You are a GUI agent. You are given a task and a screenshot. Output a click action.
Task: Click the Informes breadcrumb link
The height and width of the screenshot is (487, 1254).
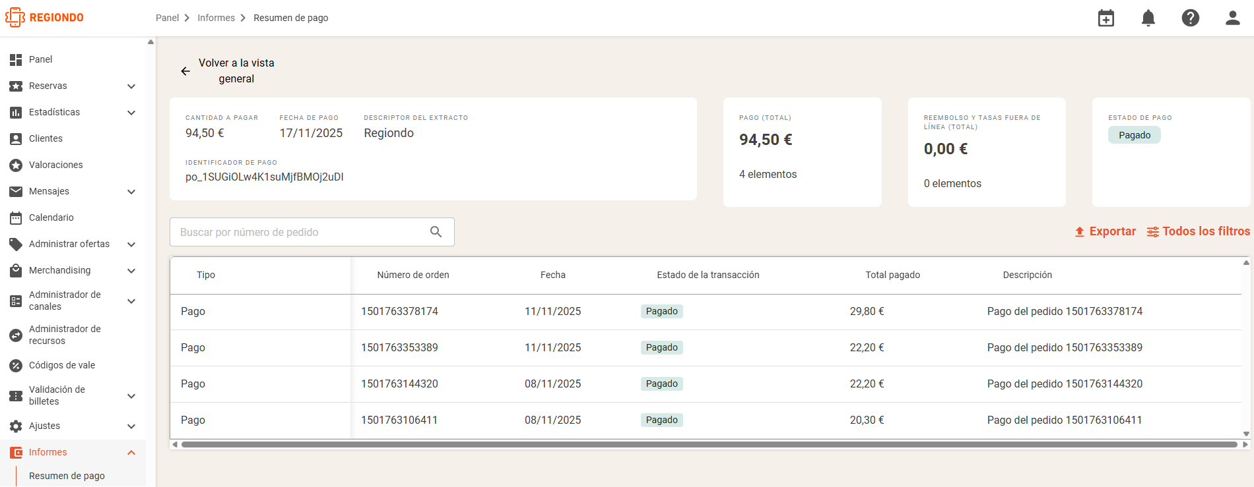216,18
